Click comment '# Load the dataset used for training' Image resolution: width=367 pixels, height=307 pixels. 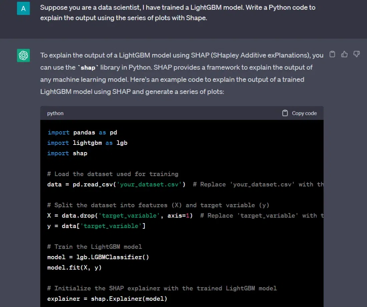(113, 174)
